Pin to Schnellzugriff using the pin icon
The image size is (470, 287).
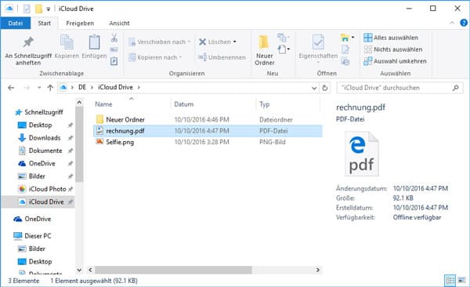pyautogui.click(x=28, y=42)
